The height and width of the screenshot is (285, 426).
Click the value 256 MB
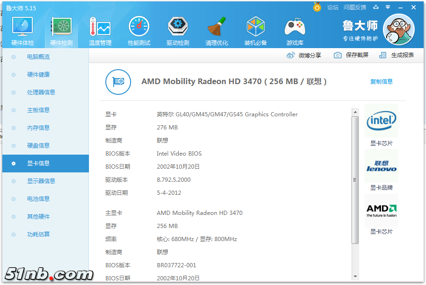[167, 226]
